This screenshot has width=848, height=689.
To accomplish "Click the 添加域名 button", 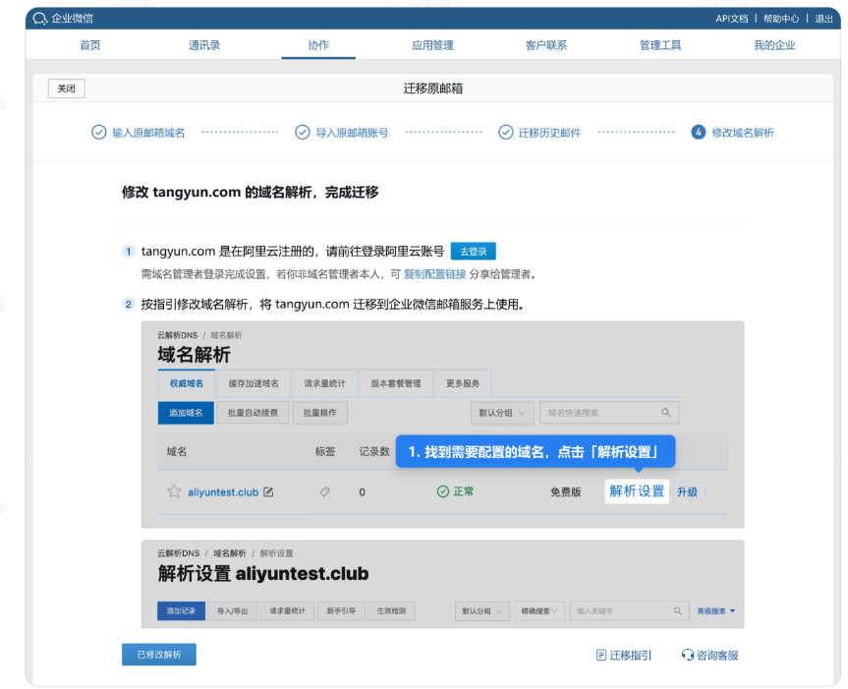I will click(x=185, y=412).
